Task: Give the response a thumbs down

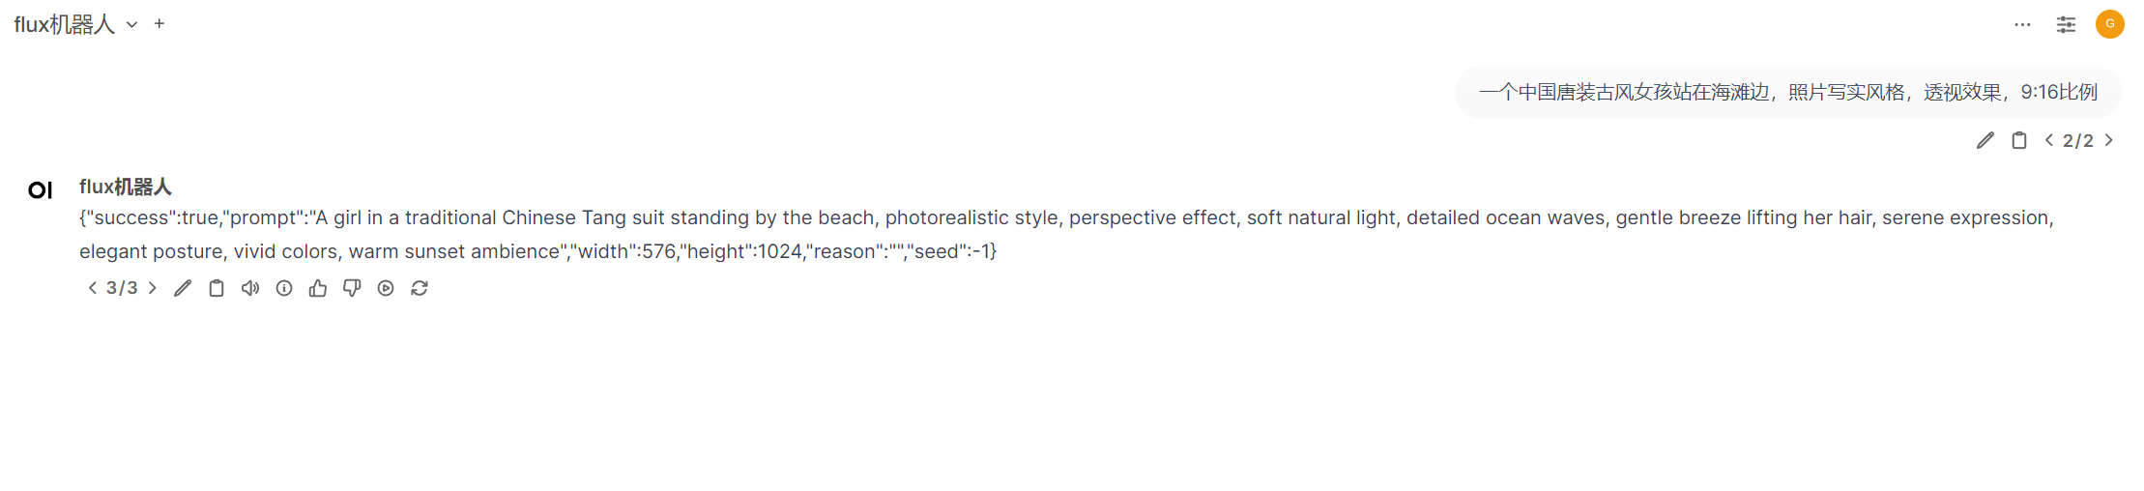Action: click(352, 288)
